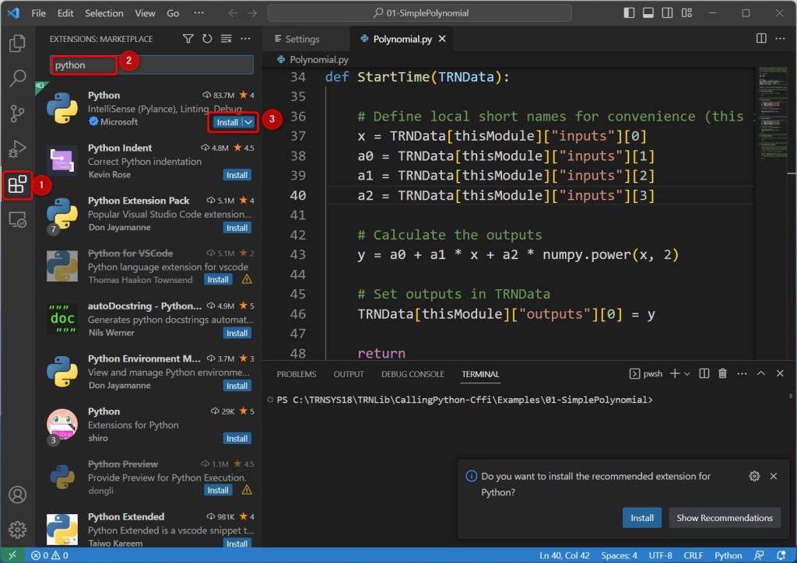This screenshot has height=563, width=797.
Task: Toggle the primary side bar
Action: point(629,13)
